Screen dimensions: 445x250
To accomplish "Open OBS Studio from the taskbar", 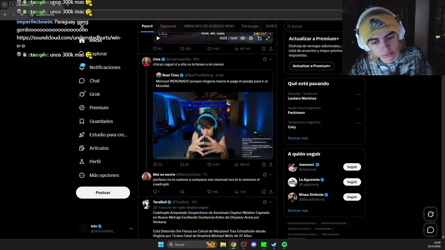I will pos(243,244).
